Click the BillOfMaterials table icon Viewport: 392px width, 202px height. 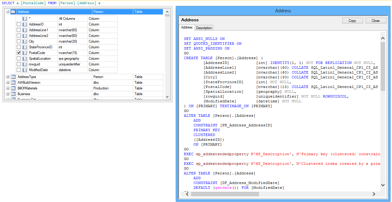[x=13, y=88]
